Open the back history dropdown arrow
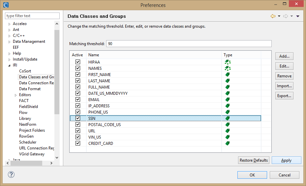This screenshot has width=306, height=186. coord(279,16)
